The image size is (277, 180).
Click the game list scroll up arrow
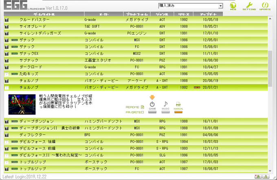point(270,19)
